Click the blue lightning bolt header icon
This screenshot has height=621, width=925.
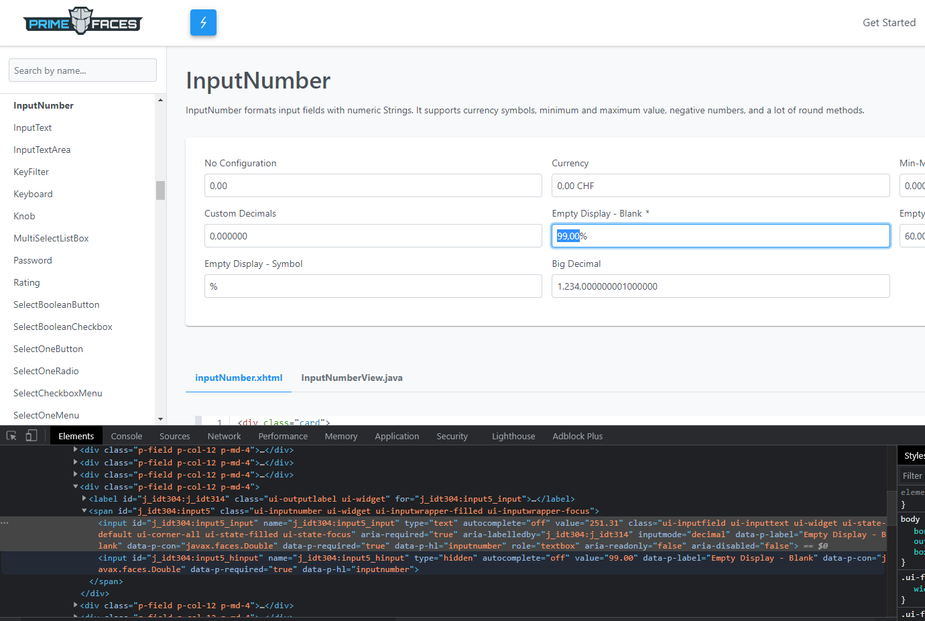pyautogui.click(x=203, y=22)
